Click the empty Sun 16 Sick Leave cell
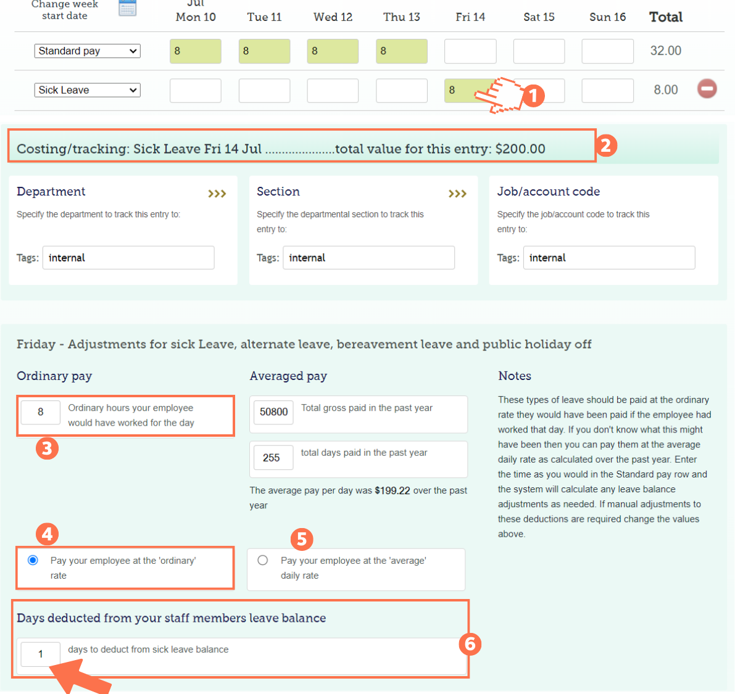 click(x=607, y=90)
